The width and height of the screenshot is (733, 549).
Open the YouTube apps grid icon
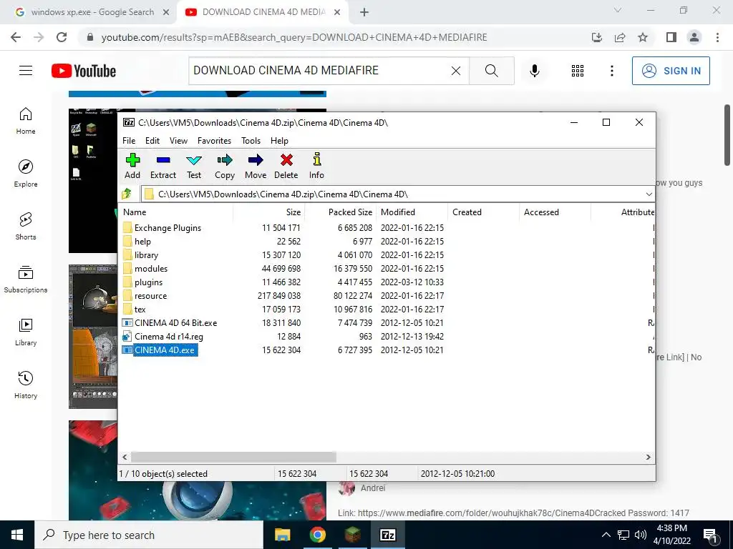tap(578, 71)
